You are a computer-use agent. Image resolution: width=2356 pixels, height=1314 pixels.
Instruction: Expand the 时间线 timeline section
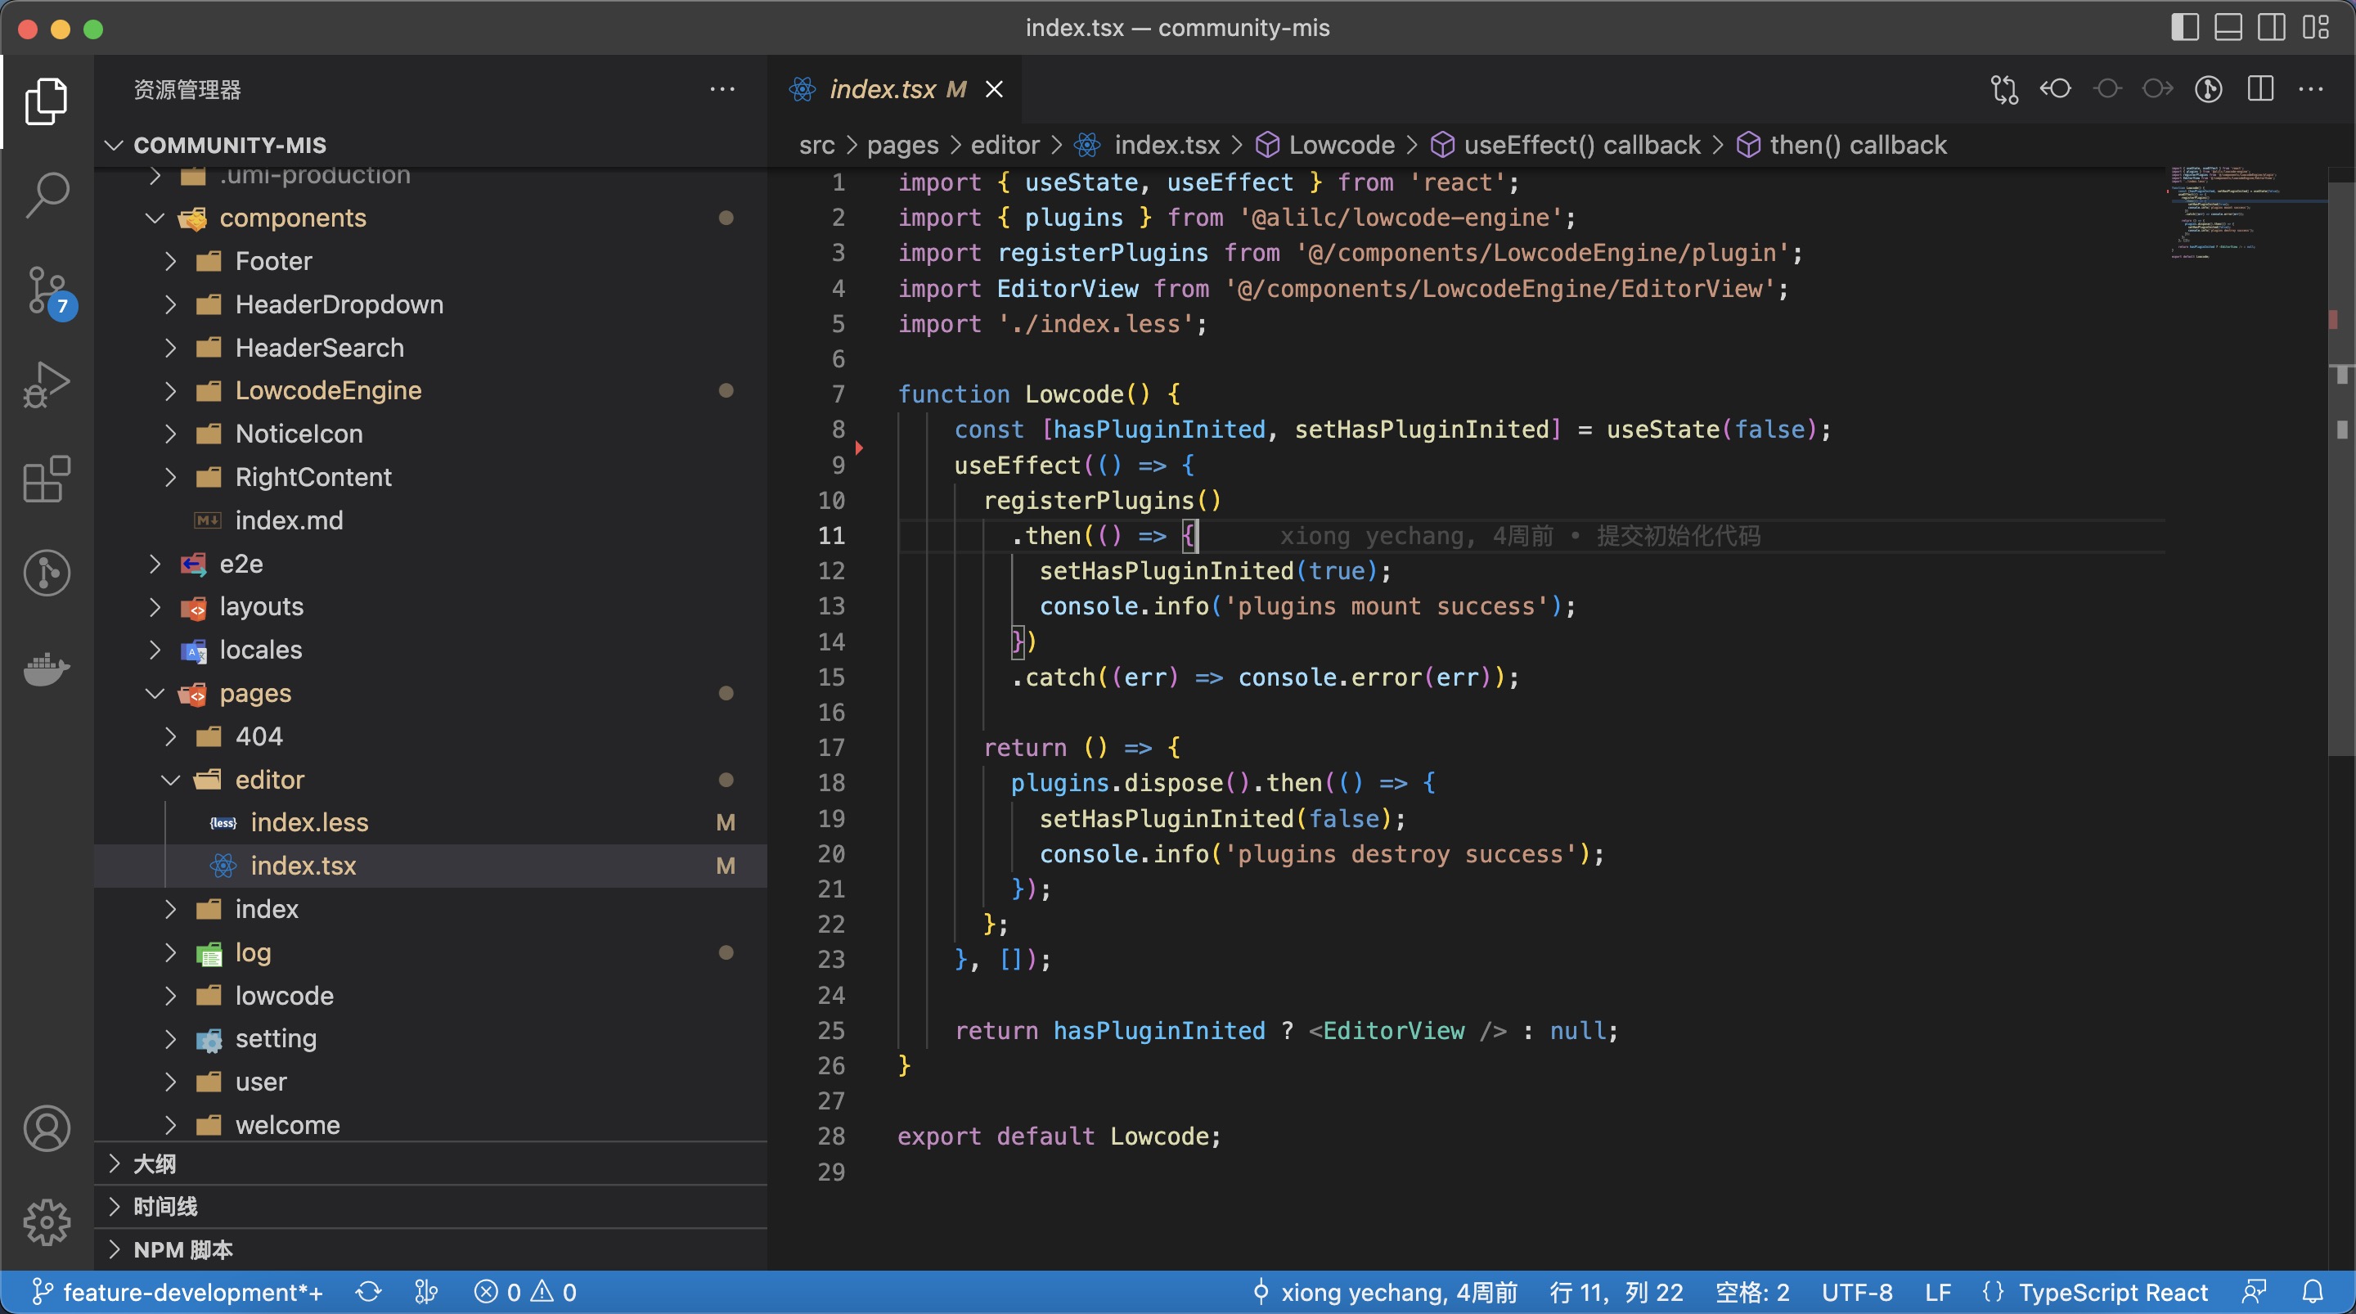(429, 1207)
